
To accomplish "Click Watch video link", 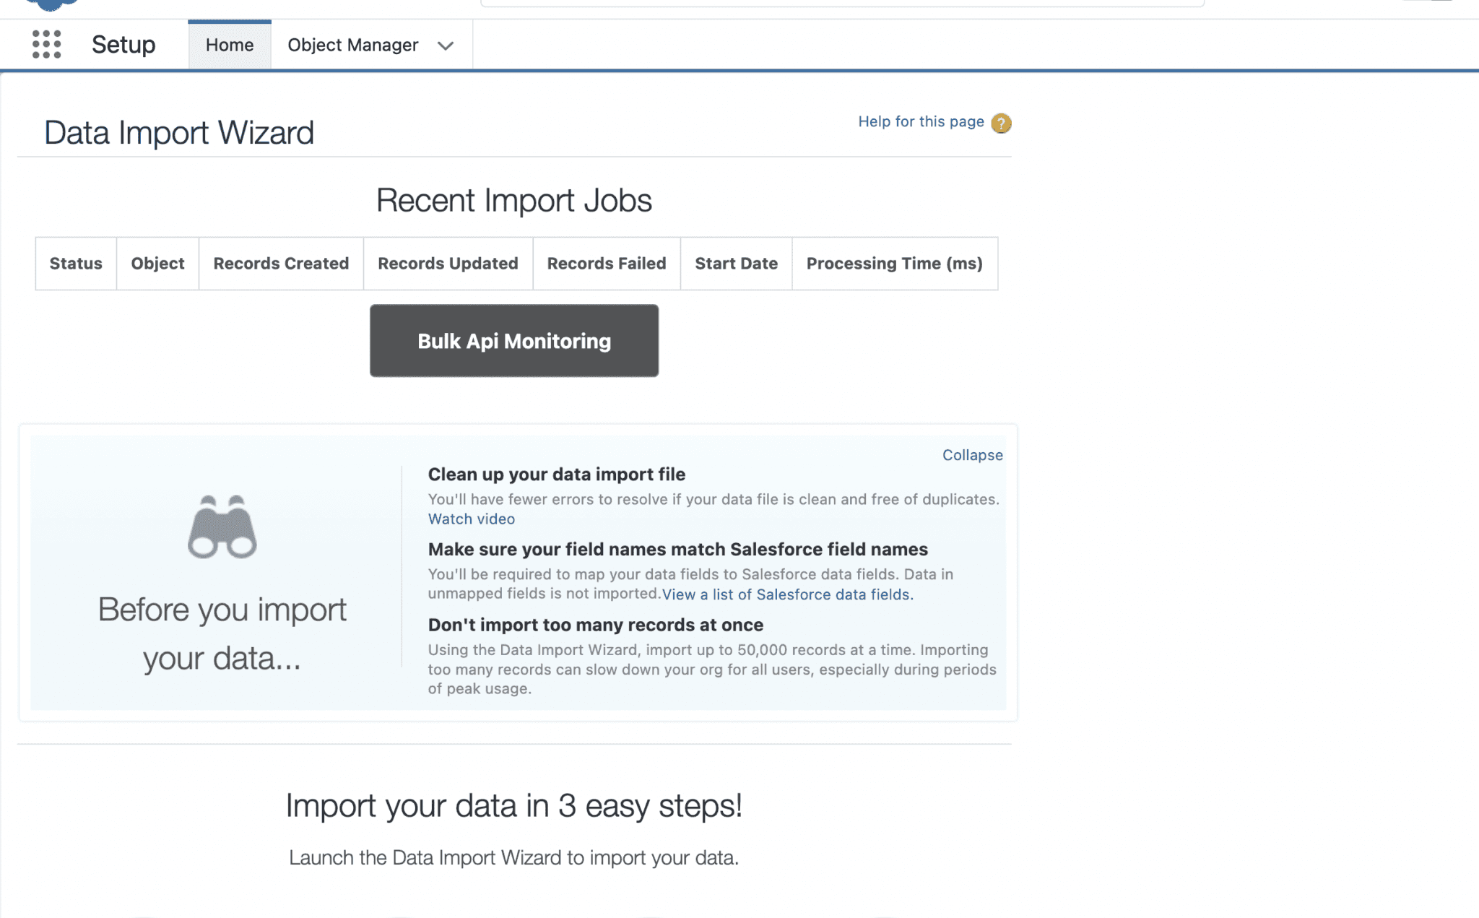I will (470, 519).
